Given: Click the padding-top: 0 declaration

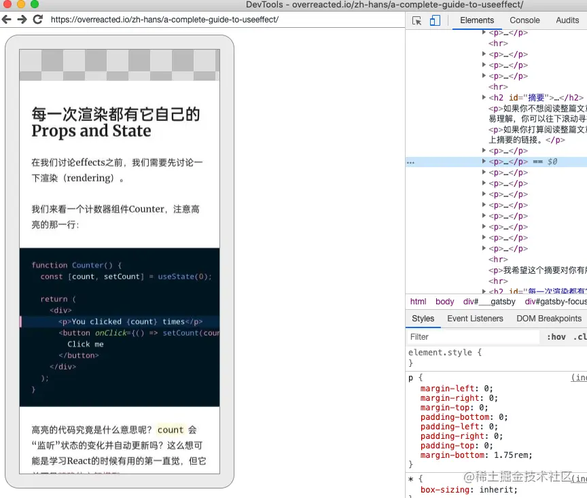Looking at the screenshot, I should point(457,446).
